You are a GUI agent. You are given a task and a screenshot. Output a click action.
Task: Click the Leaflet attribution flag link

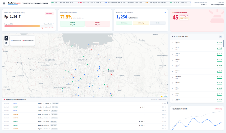(164, 96)
